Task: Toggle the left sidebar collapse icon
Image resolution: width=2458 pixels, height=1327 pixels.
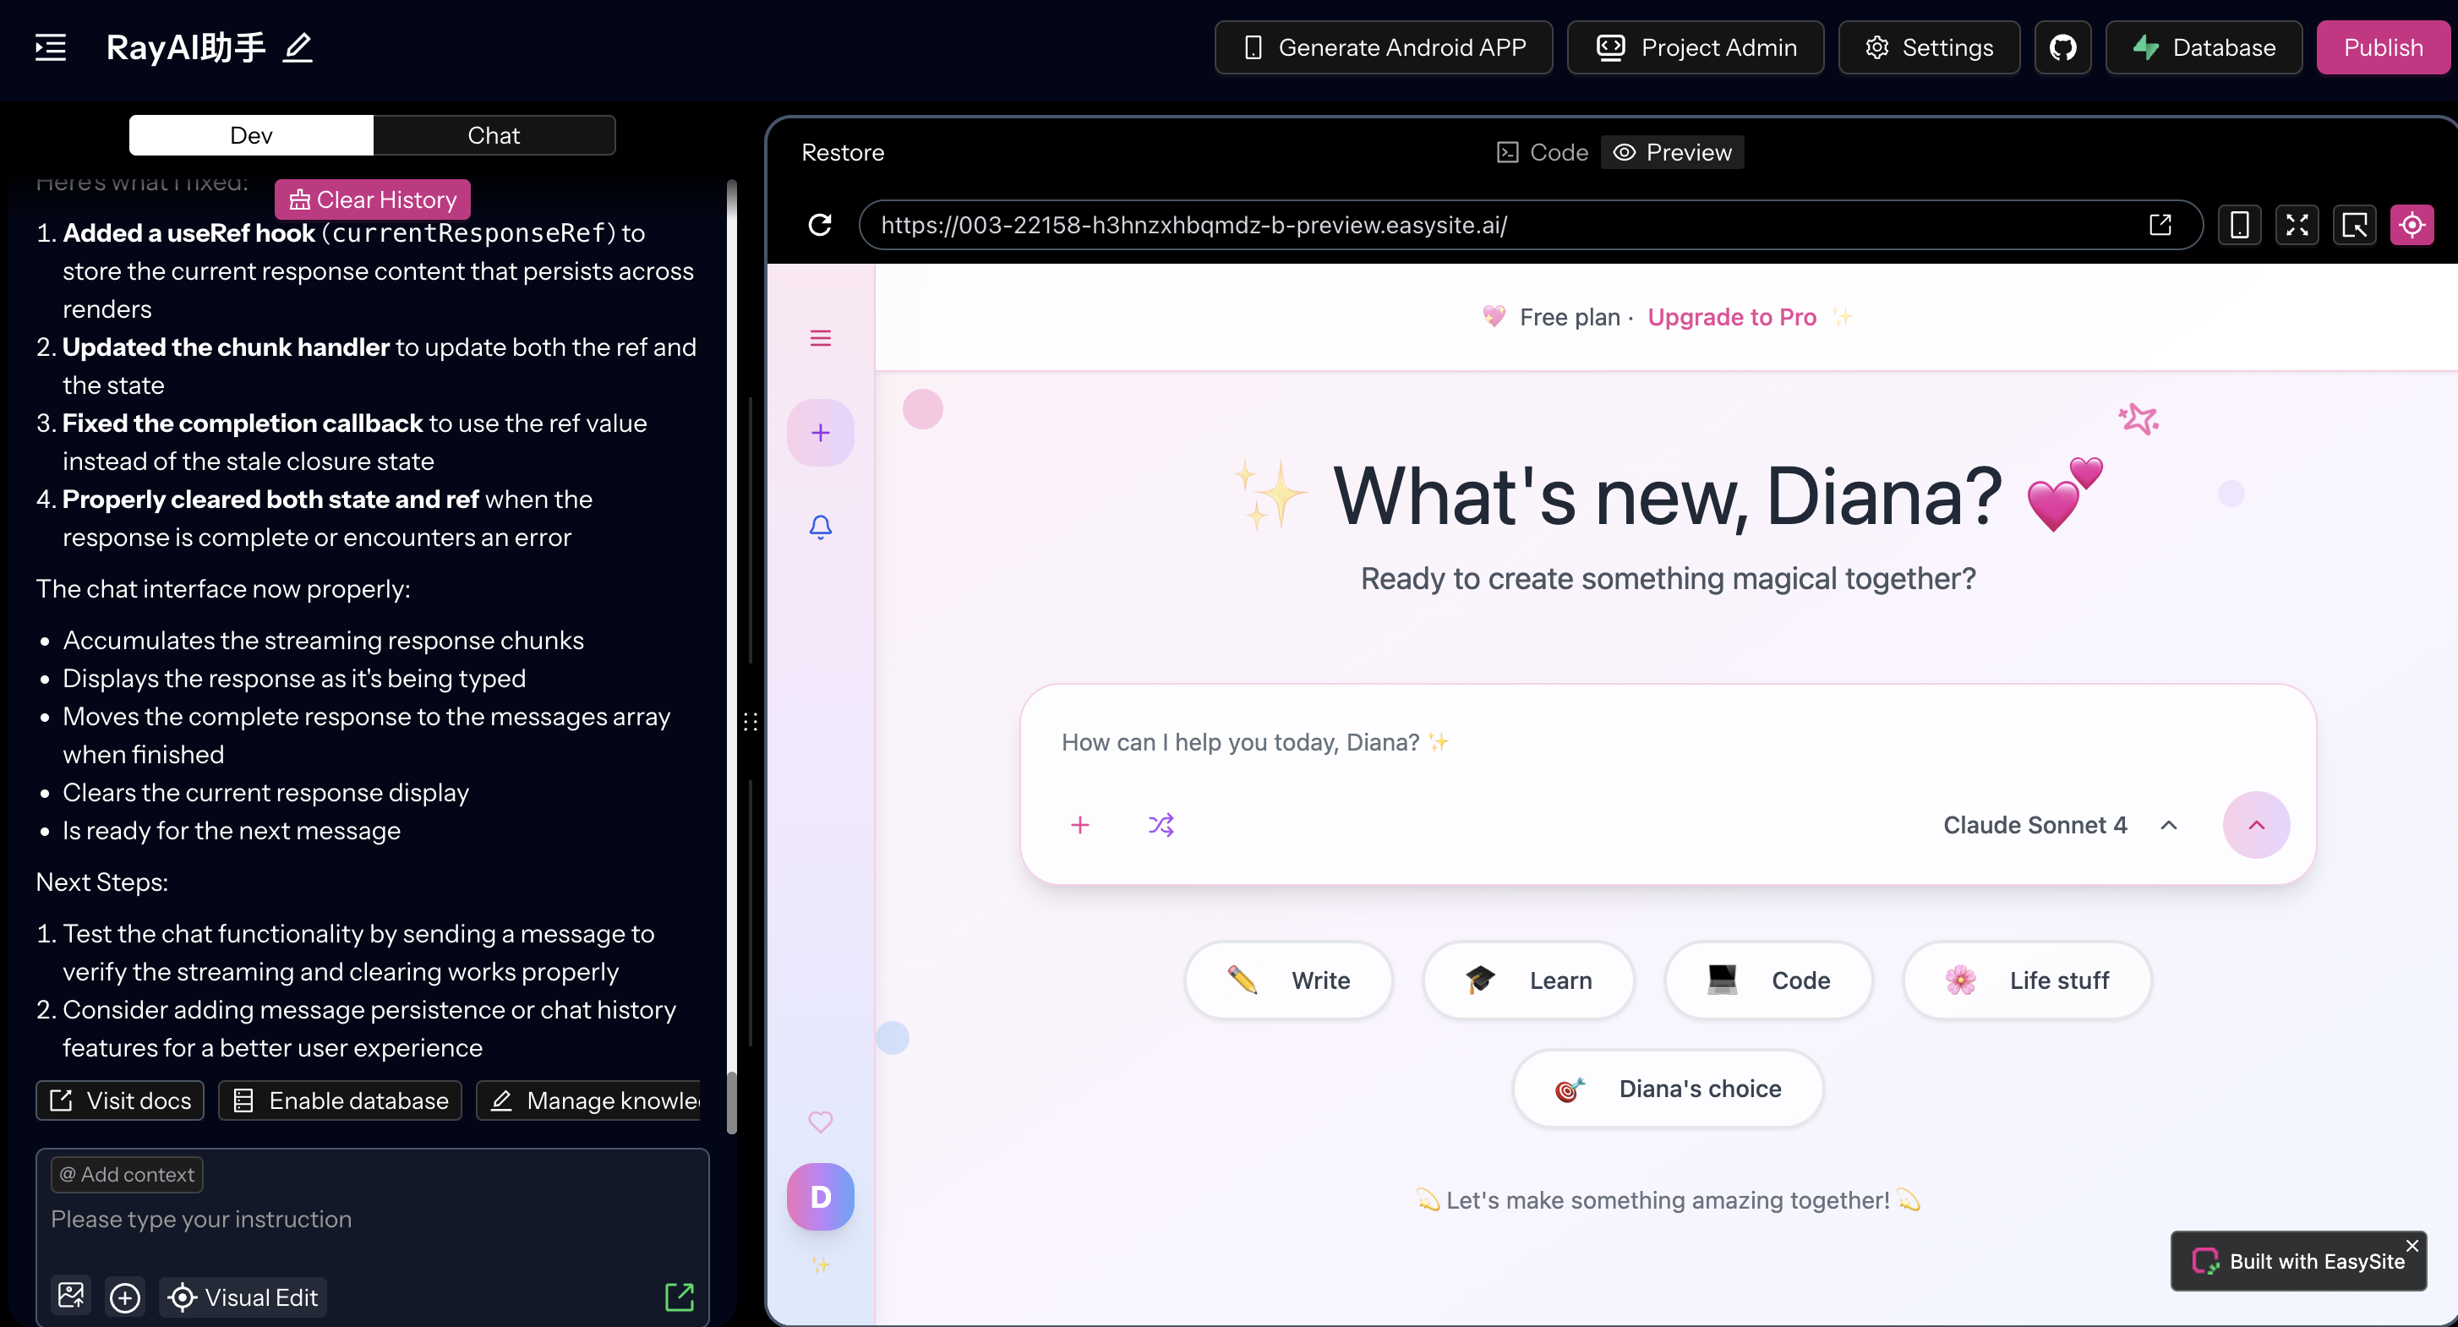Action: point(51,47)
